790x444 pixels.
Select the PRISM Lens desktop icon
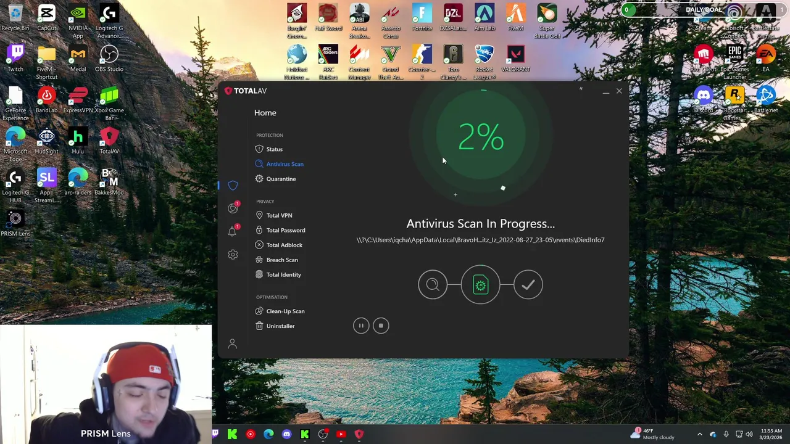[15, 223]
